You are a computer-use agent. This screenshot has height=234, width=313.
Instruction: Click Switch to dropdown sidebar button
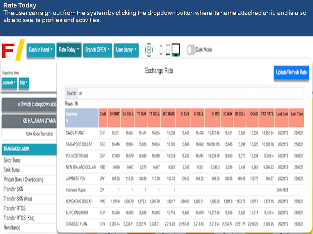(29, 105)
